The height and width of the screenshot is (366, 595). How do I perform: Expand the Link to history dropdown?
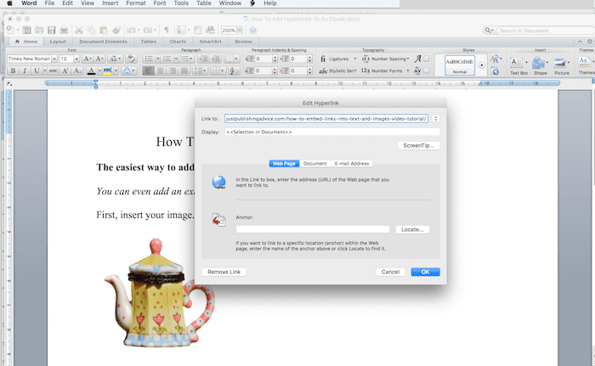(435, 119)
